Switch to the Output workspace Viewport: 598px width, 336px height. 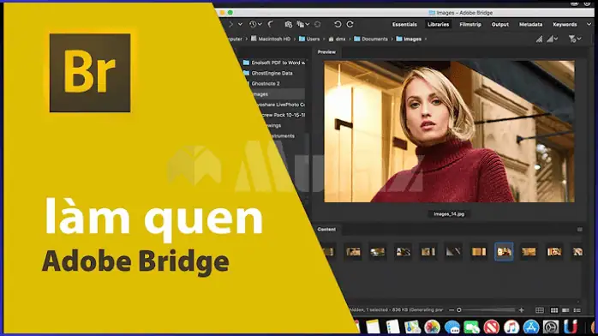point(500,24)
